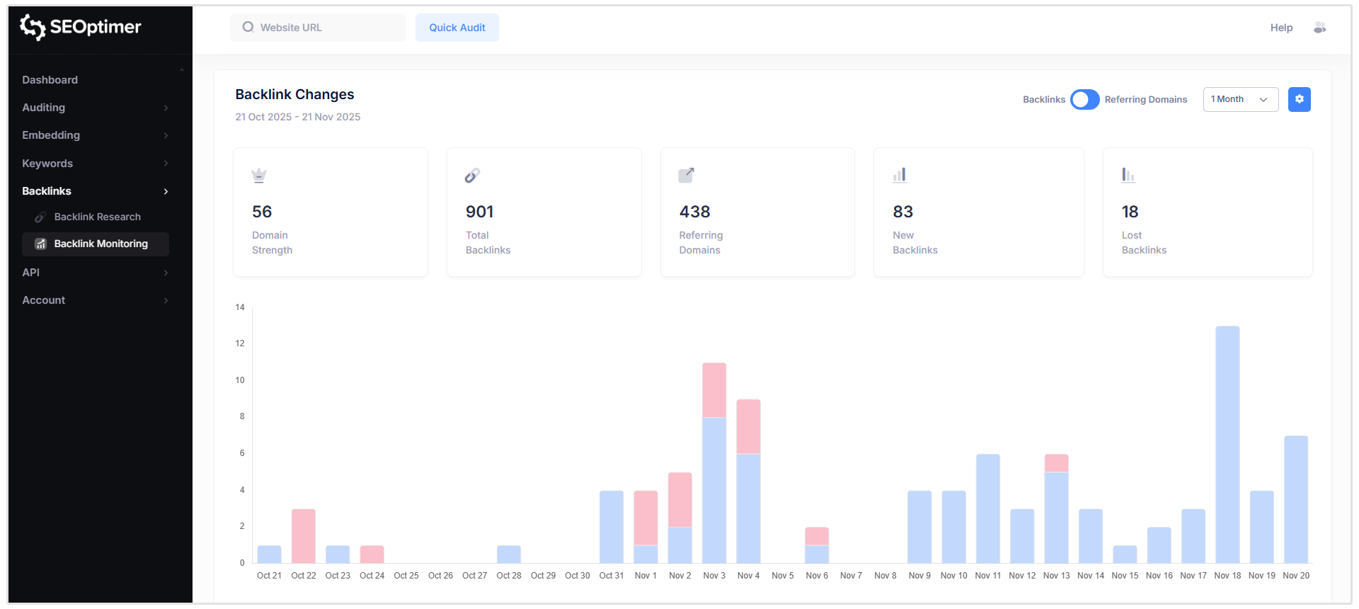
Task: Open the 1 Month period dropdown
Action: click(x=1240, y=99)
